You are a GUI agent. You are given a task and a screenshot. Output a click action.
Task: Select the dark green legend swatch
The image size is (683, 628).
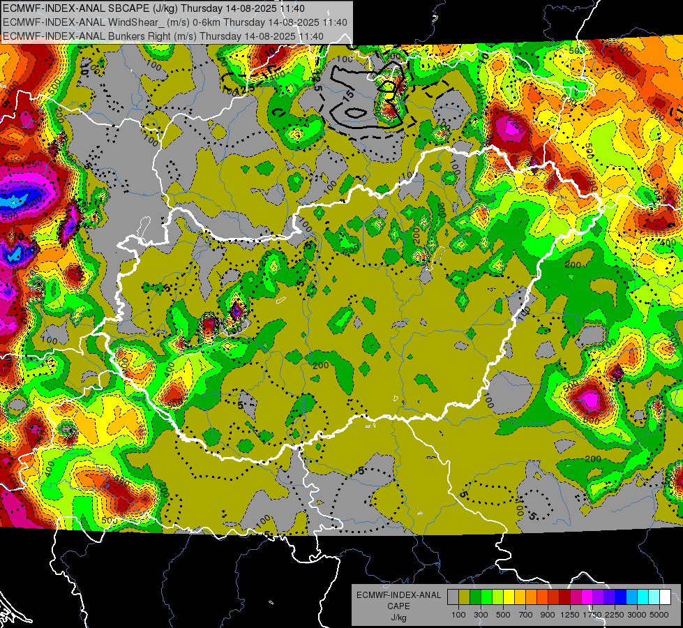[x=475, y=597]
